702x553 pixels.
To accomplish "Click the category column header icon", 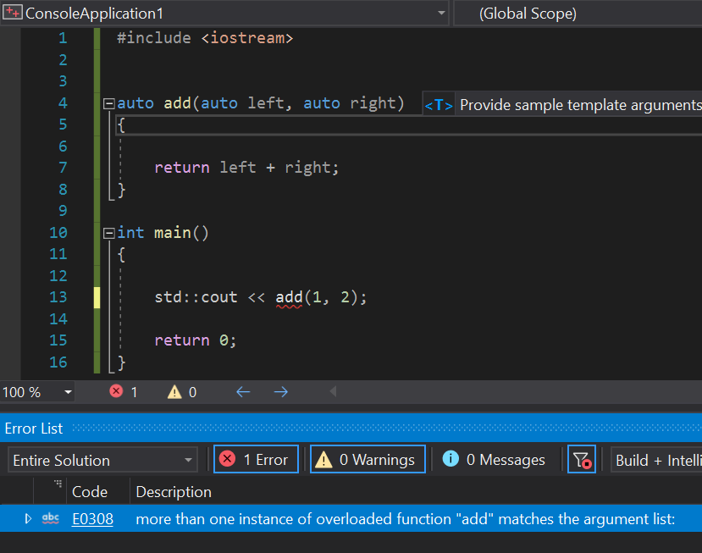I will [58, 484].
